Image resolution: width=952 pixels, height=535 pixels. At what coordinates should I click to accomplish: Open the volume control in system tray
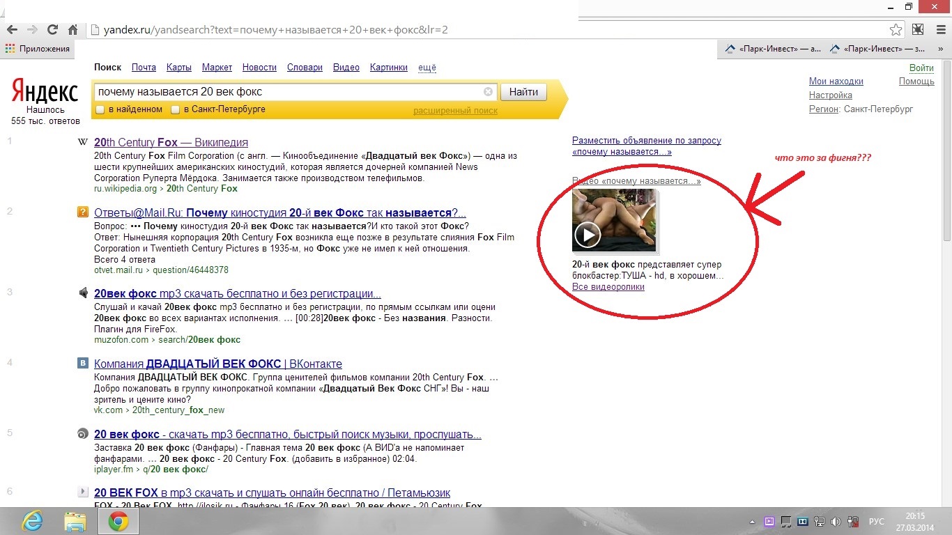pos(836,522)
